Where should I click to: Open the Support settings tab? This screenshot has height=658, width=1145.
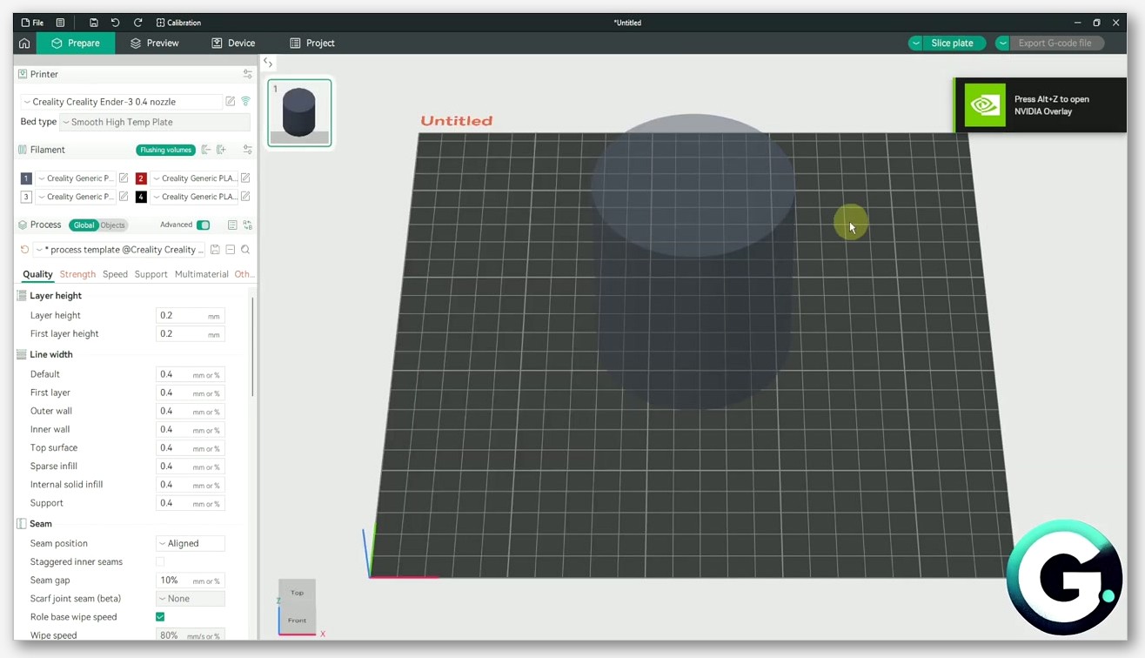151,274
